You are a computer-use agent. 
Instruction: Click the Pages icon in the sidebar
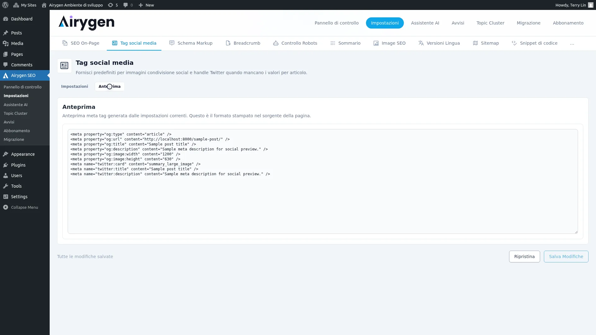point(6,54)
